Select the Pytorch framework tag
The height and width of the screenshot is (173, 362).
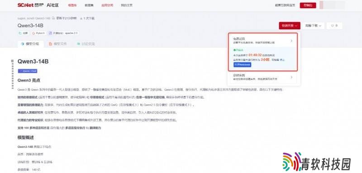(x=38, y=33)
